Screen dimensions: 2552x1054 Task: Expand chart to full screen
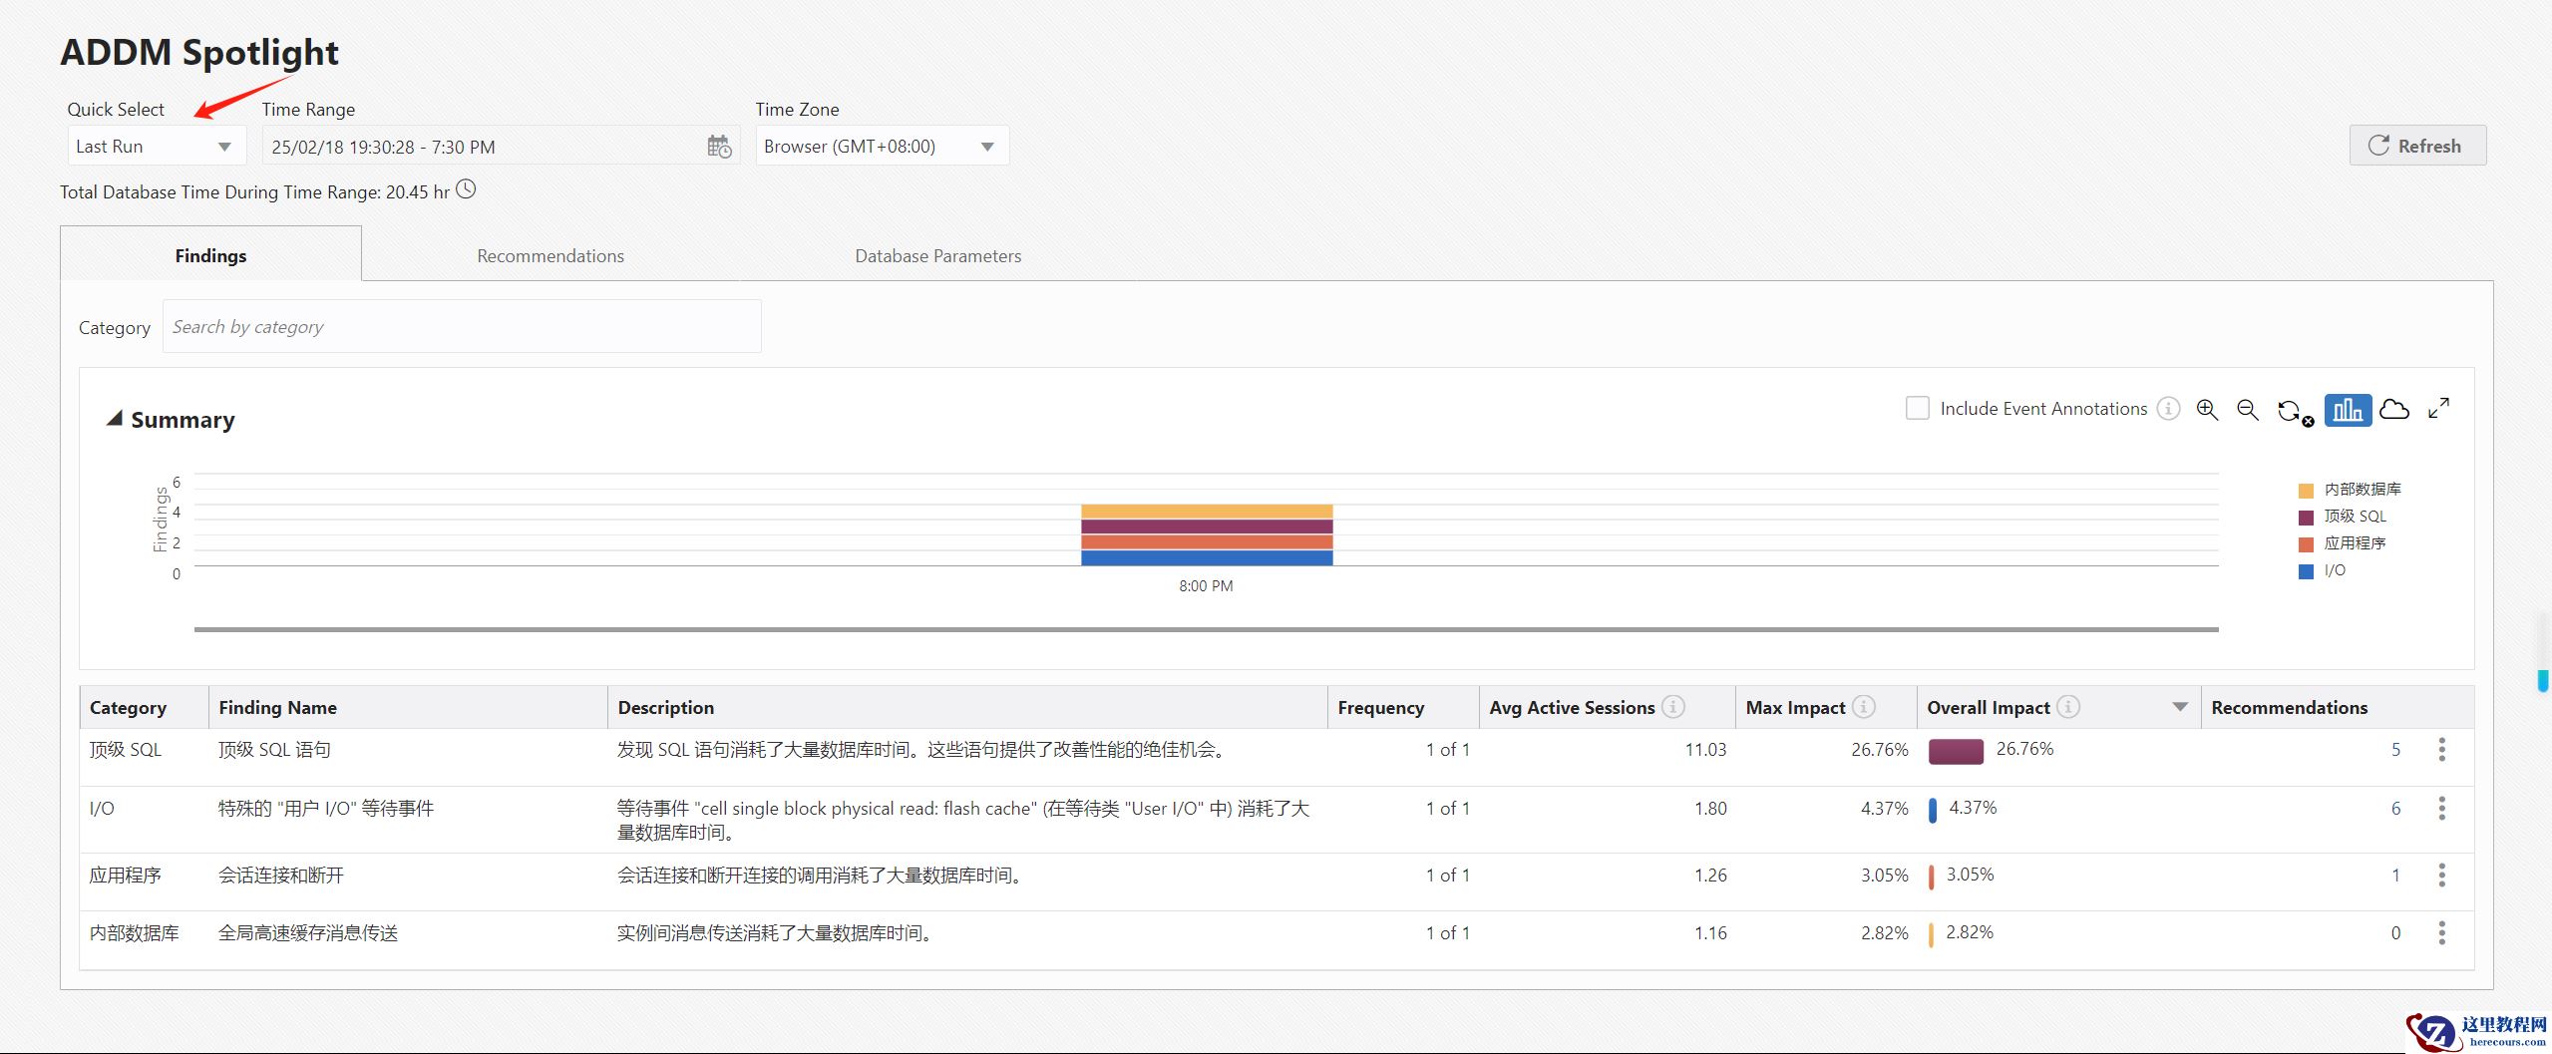coord(2438,408)
